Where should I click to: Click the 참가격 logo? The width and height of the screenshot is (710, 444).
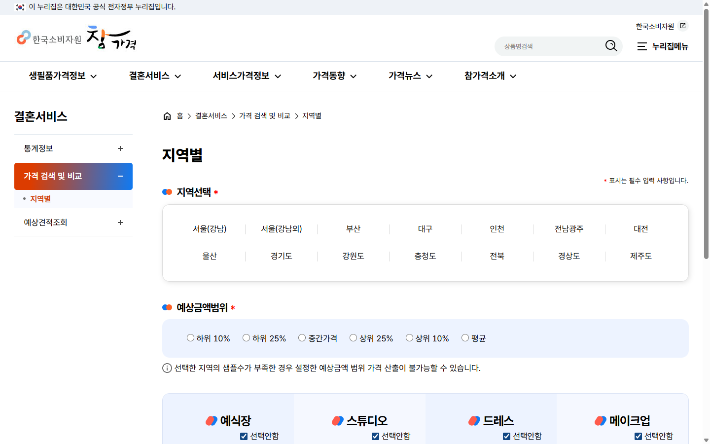point(111,38)
